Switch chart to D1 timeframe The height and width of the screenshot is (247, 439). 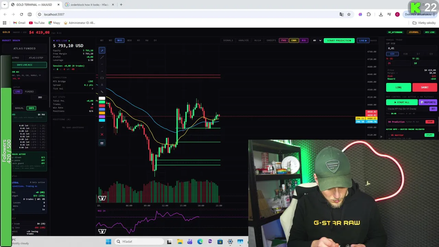point(155,40)
